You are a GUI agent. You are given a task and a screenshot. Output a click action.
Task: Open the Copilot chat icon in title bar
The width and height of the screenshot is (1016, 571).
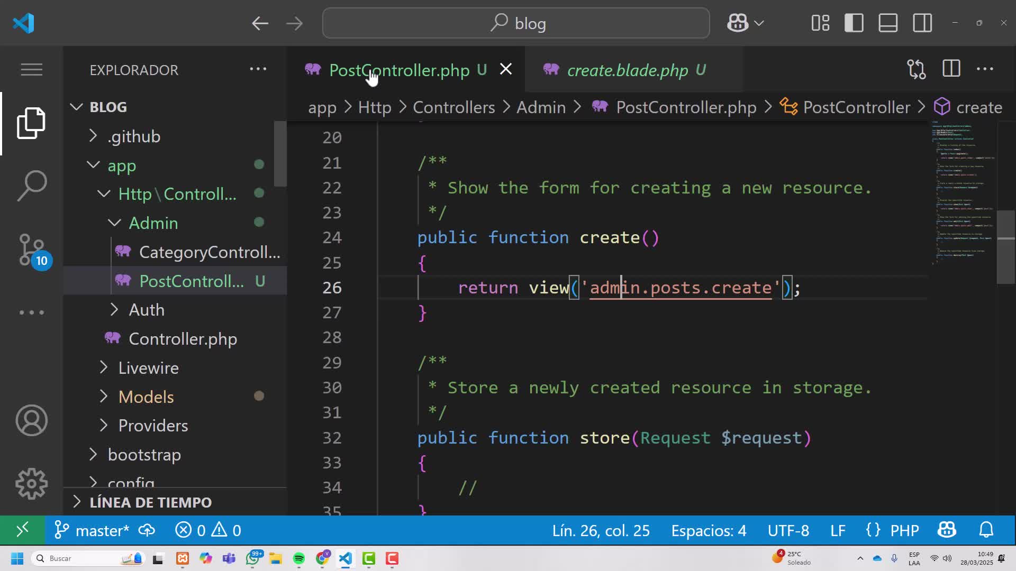tap(738, 23)
